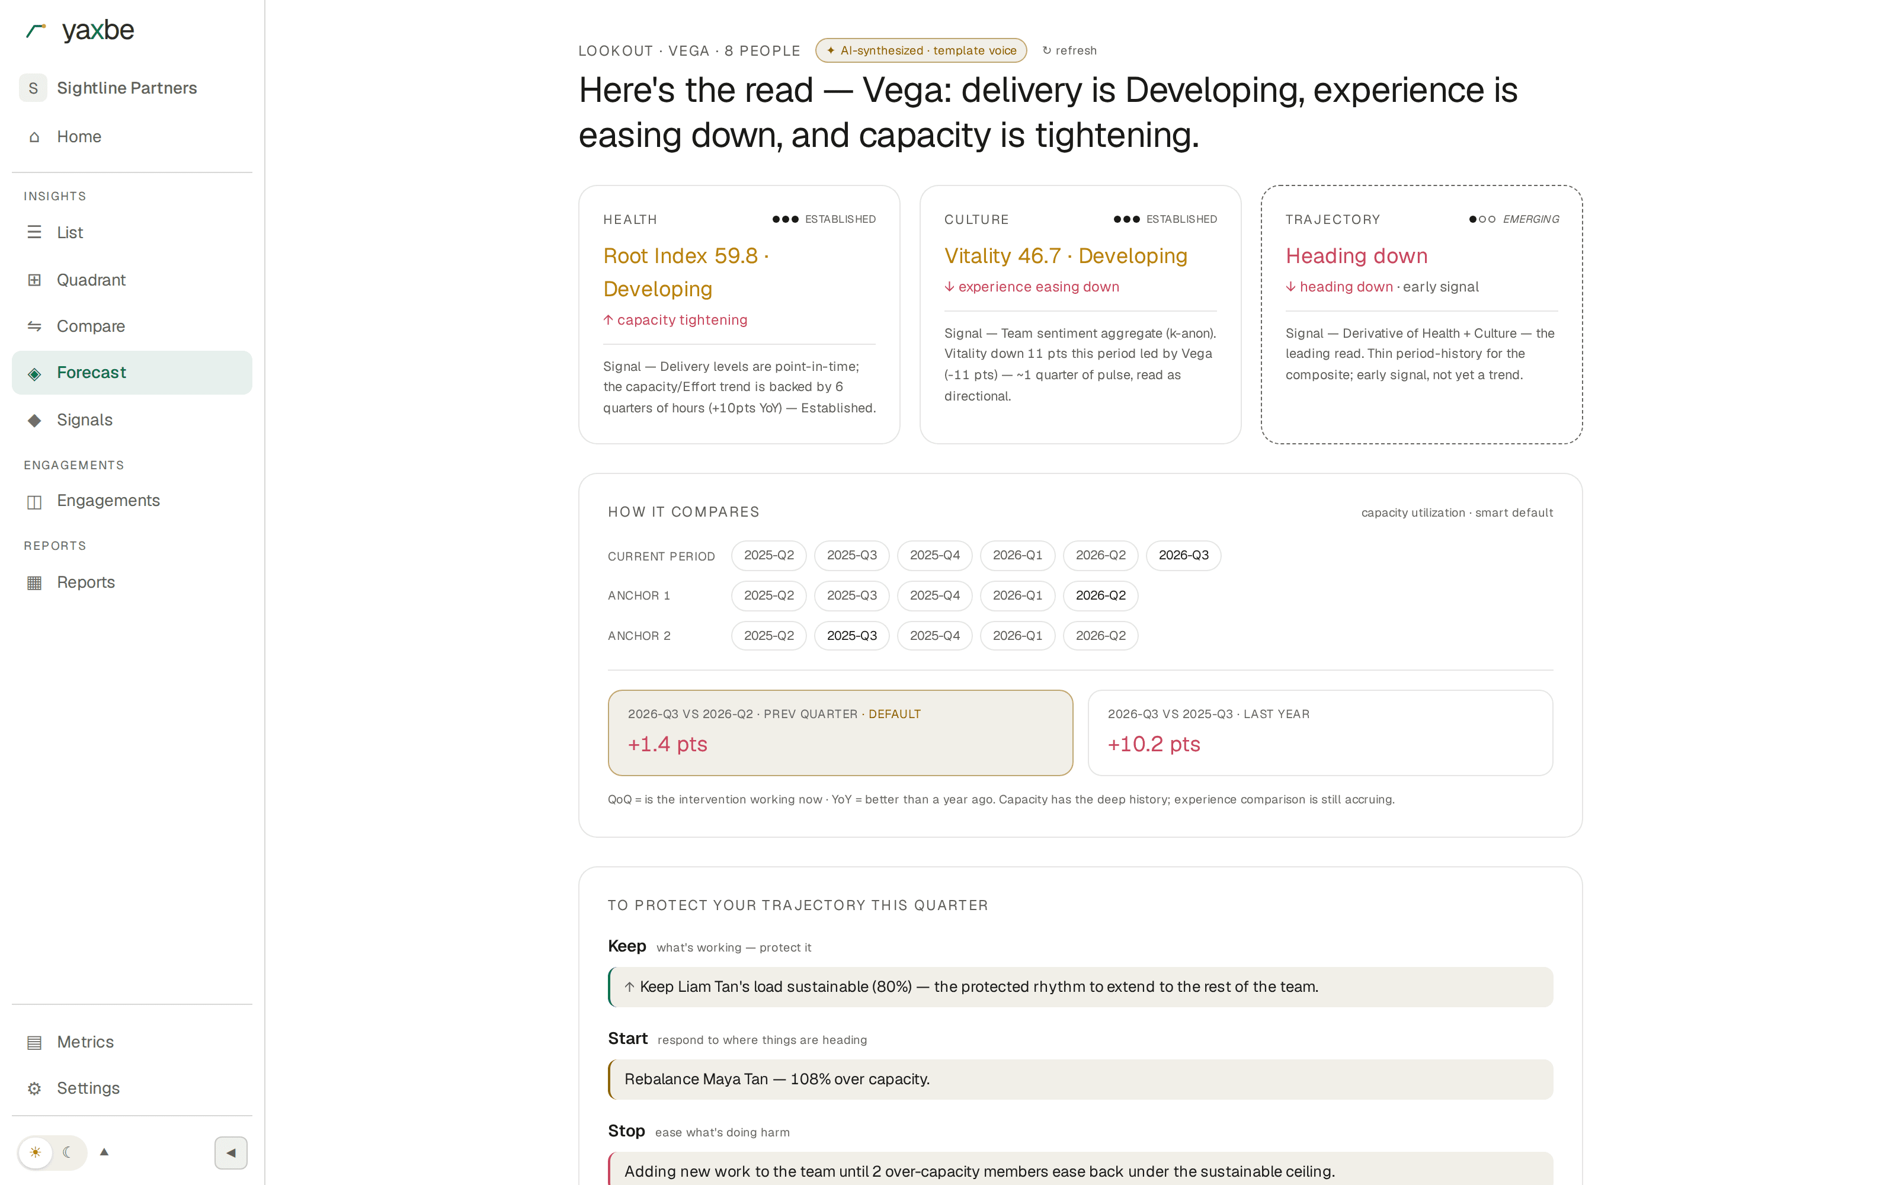
Task: Open the Health Root Index card
Action: point(739,314)
